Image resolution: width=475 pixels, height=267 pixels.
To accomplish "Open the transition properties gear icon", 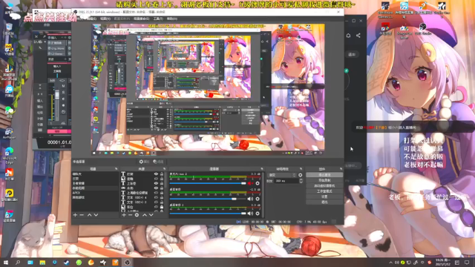I will [x=300, y=175].
